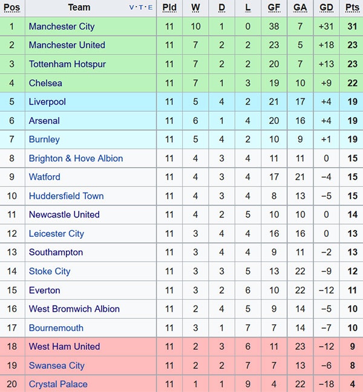Click the Stoke City link
The image size is (363, 392).
click(50, 271)
